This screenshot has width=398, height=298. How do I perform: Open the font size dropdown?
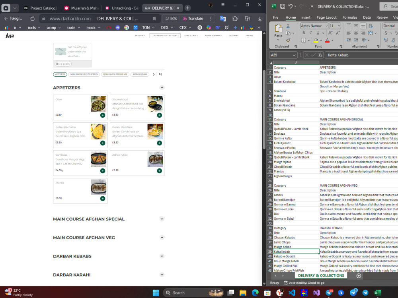pyautogui.click(x=339, y=26)
